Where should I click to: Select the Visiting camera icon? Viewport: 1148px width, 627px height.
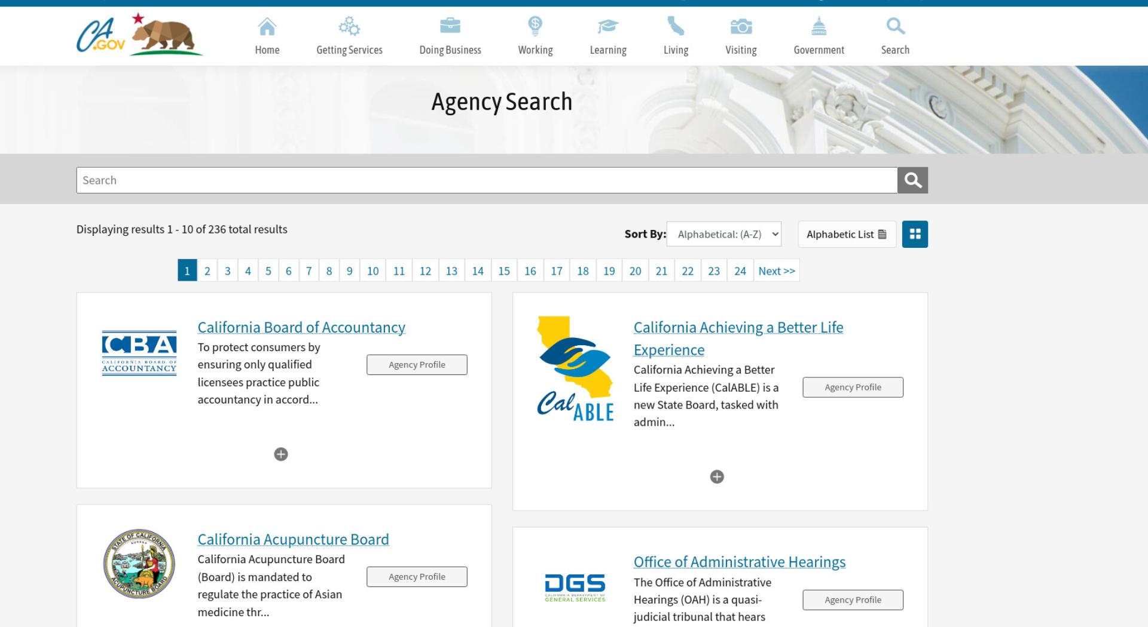click(x=741, y=26)
